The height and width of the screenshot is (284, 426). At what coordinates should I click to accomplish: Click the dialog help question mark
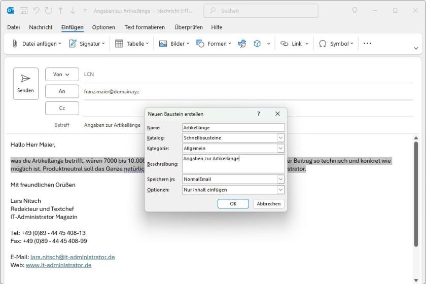click(258, 114)
